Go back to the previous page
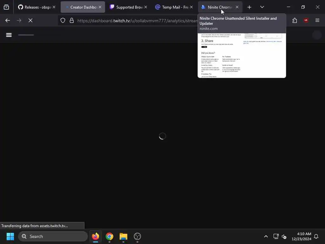This screenshot has width=325, height=244. point(8,20)
